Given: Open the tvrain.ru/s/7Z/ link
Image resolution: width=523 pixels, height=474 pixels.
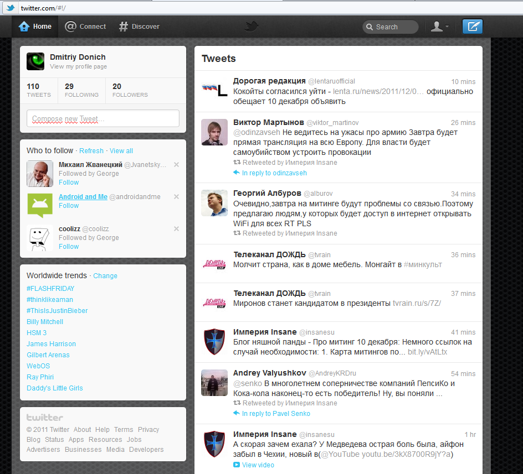Looking at the screenshot, I should pos(417,304).
